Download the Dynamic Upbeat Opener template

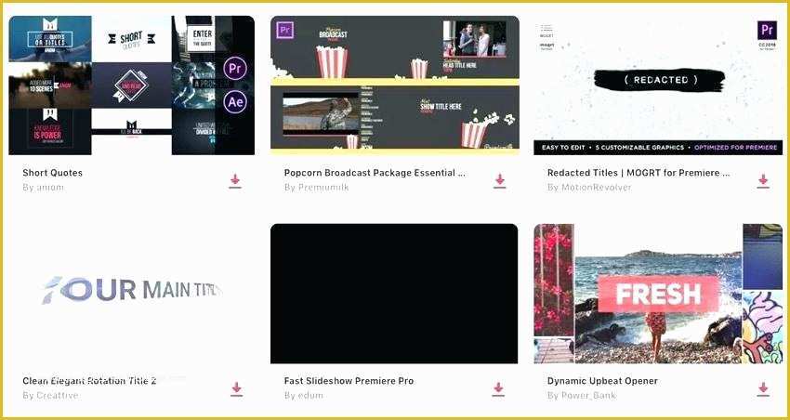[763, 389]
